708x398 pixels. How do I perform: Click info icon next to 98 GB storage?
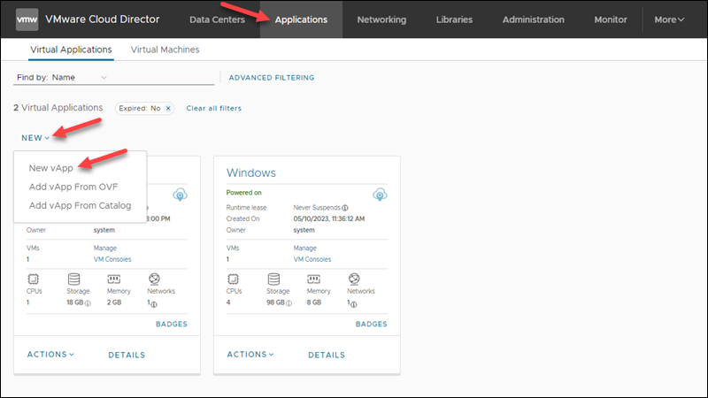coord(289,303)
